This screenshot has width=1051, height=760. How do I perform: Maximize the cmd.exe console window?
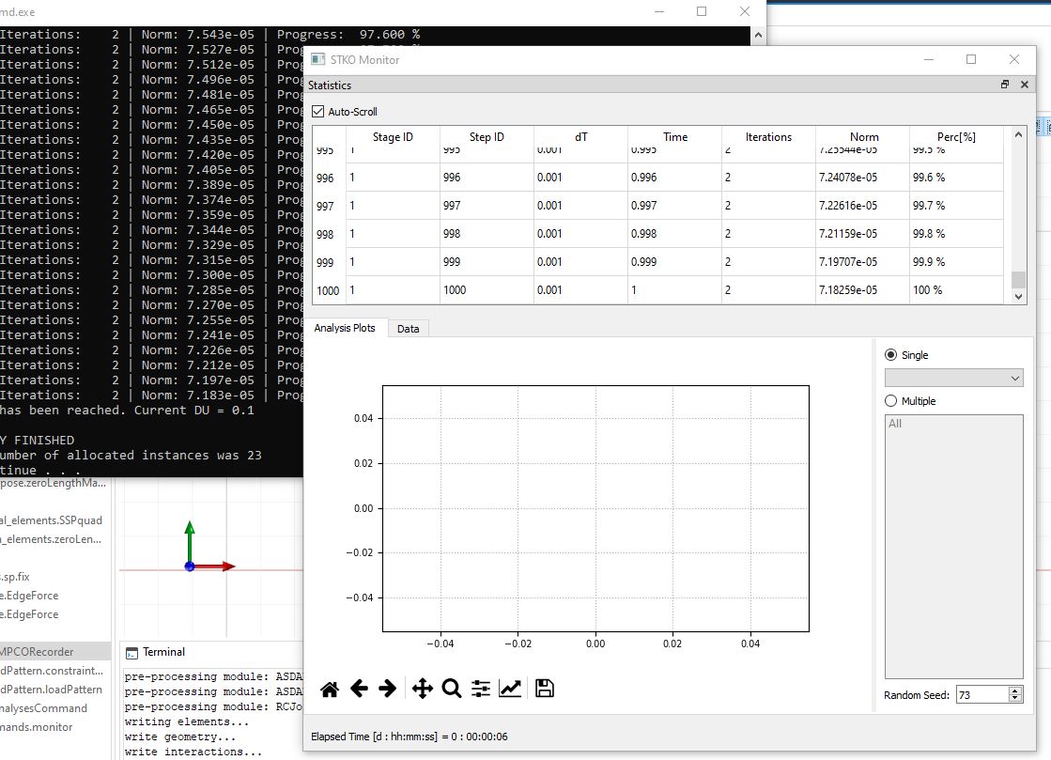tap(702, 11)
